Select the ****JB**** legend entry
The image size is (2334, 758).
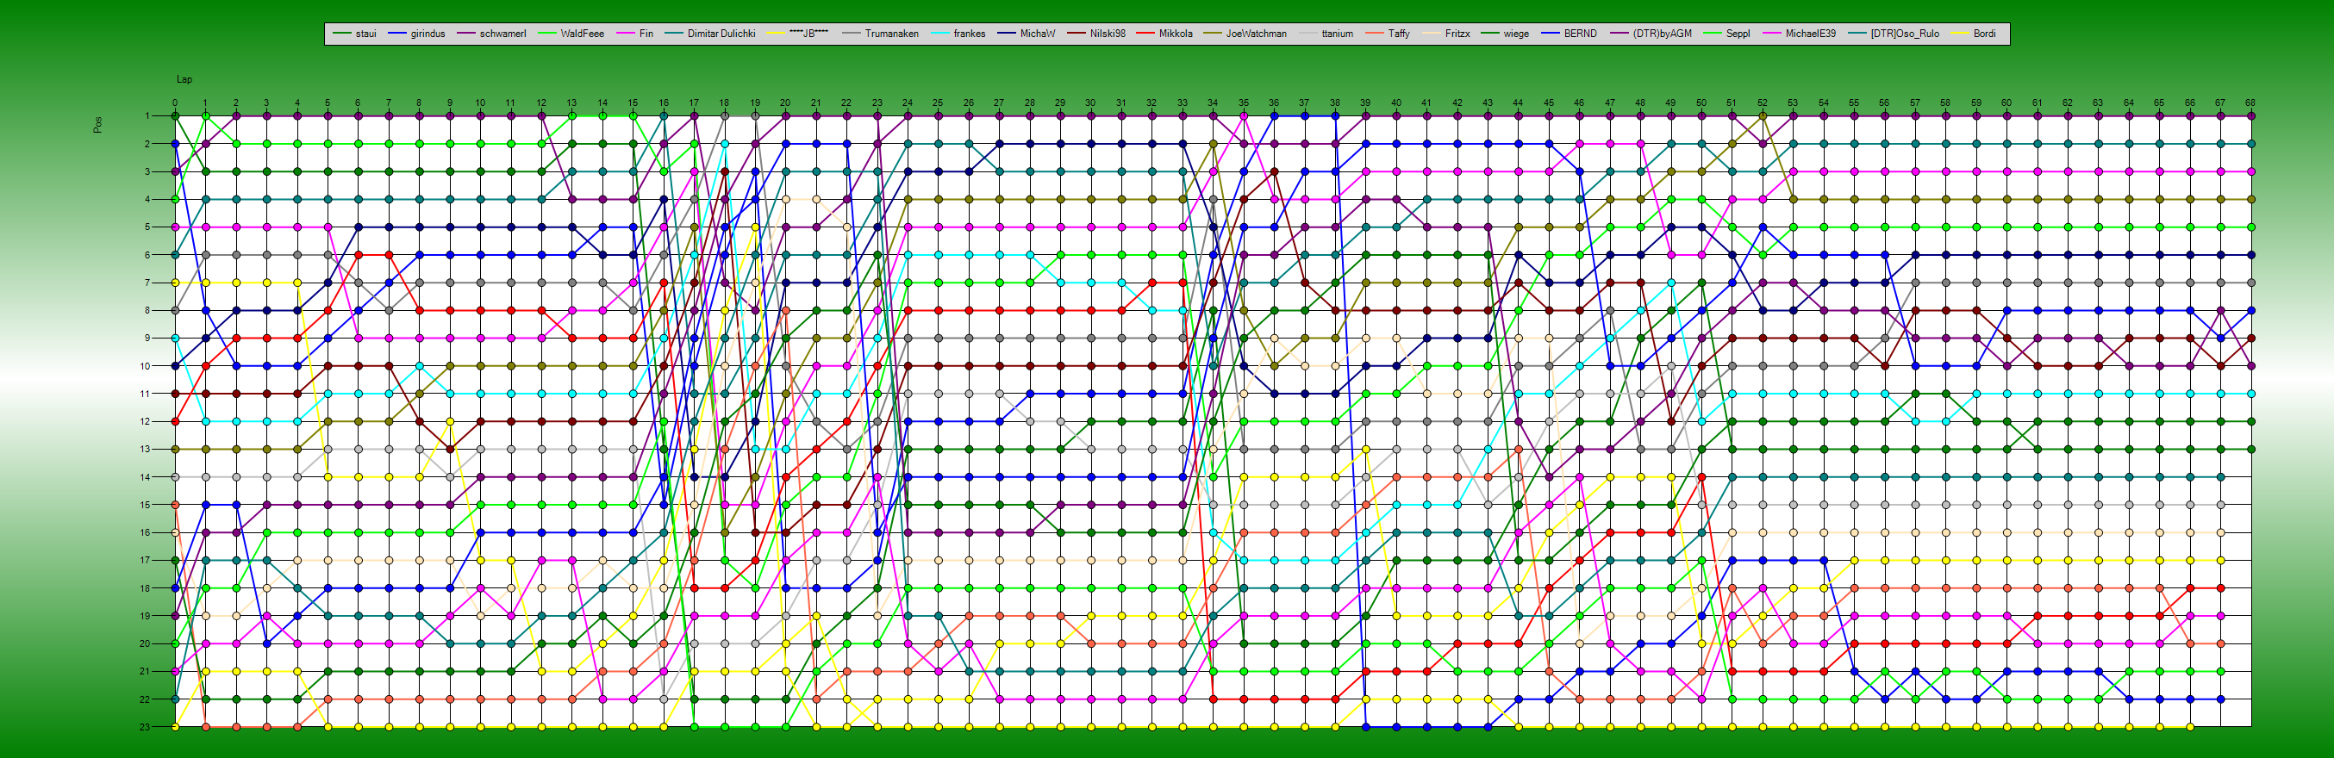click(808, 34)
